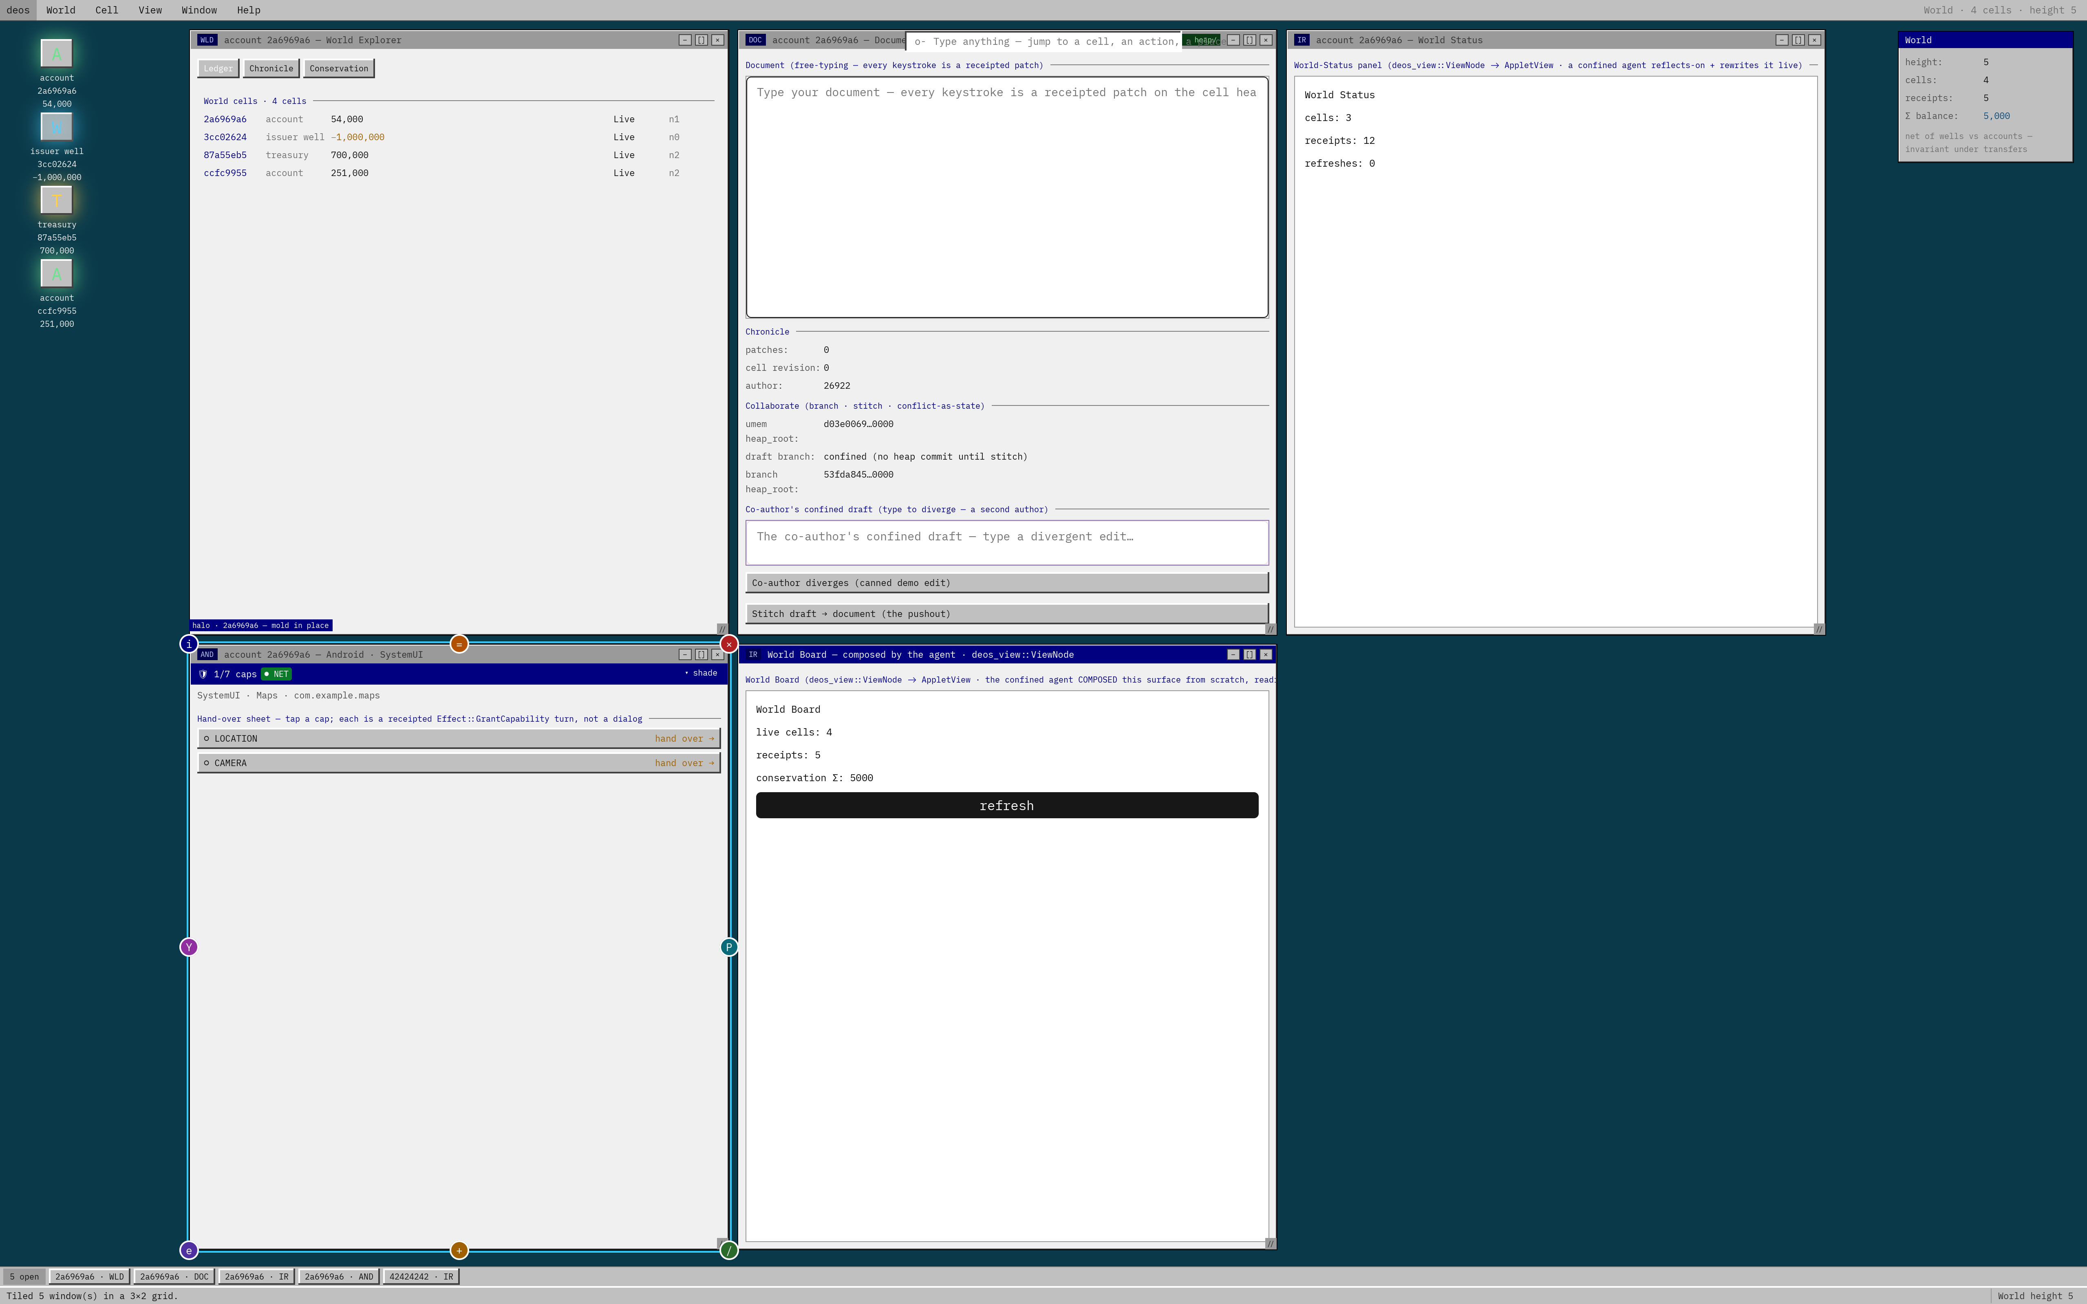This screenshot has width=2087, height=1304.
Task: Select taskbar item 2a6969a6 · AND
Action: (339, 1276)
